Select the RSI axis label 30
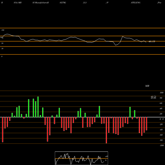 pos(2,49)
